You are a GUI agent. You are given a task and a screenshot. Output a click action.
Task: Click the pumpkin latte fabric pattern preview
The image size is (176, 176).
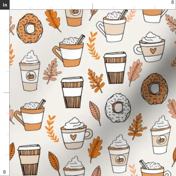point(93,93)
